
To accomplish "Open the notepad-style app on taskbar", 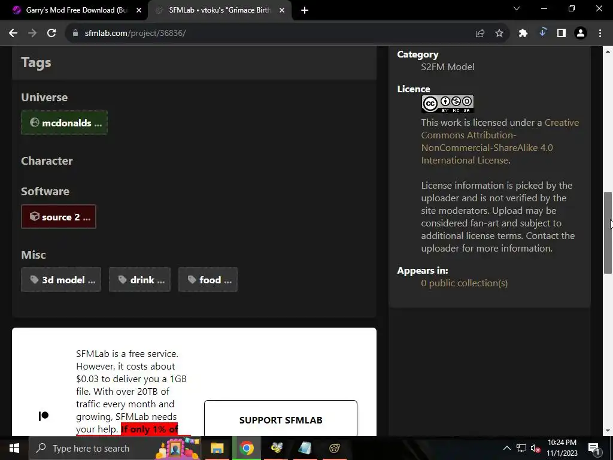I will tap(305, 448).
